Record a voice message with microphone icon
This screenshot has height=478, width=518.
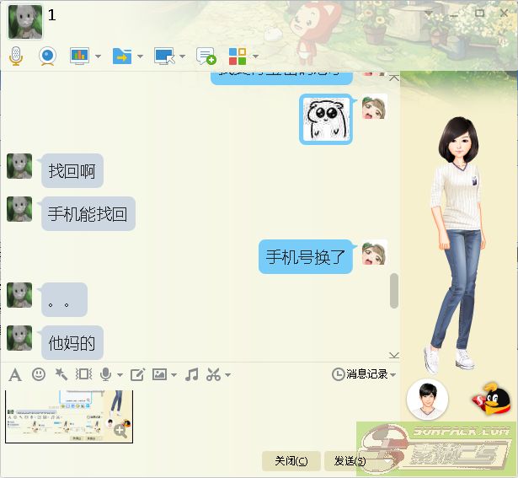[106, 374]
